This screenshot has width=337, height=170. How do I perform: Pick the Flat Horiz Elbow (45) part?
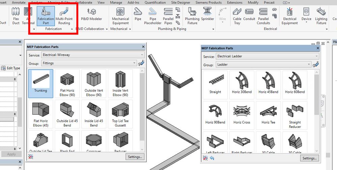click(x=40, y=114)
